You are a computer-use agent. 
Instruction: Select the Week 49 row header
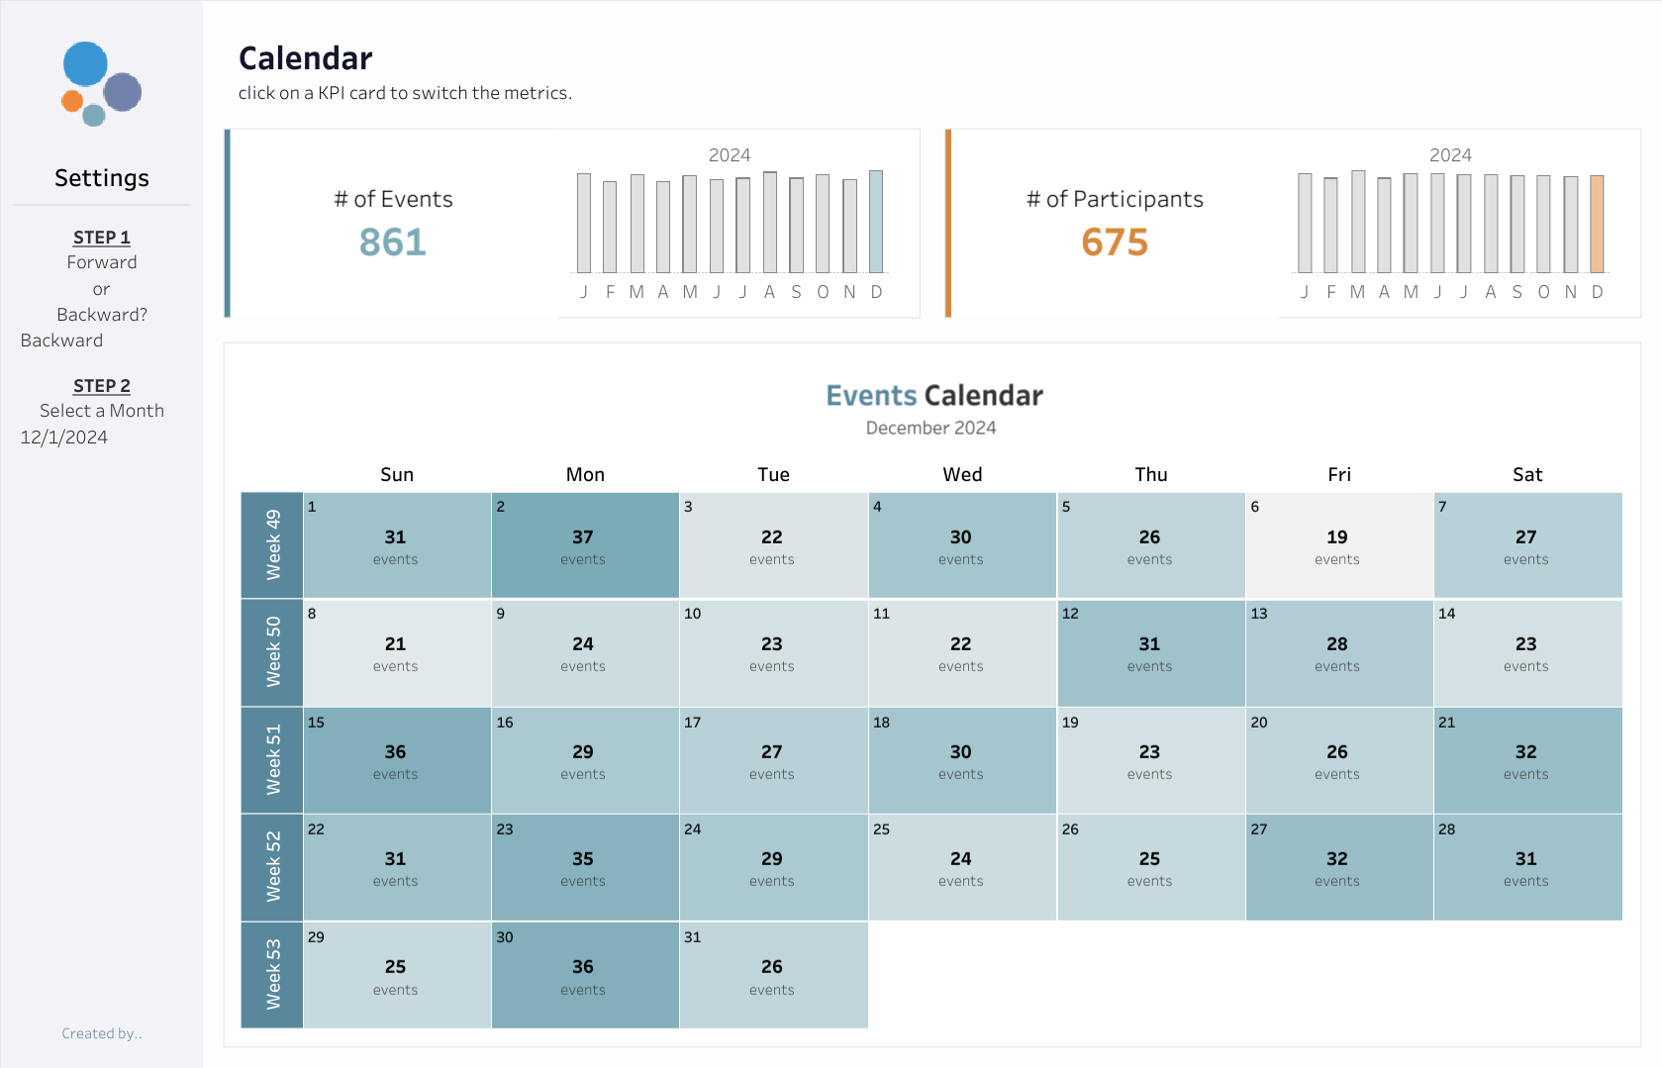coord(272,545)
